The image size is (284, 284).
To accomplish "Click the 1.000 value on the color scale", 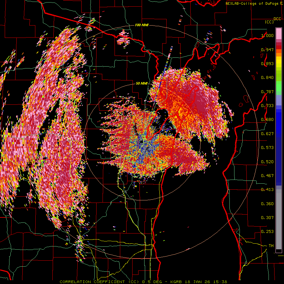I will pyautogui.click(x=267, y=35).
